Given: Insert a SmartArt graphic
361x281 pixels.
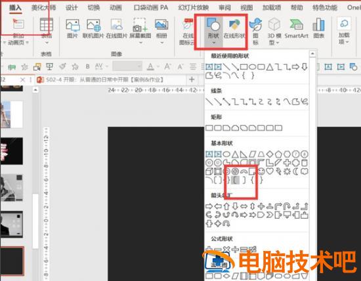Looking at the screenshot, I should 296,29.
